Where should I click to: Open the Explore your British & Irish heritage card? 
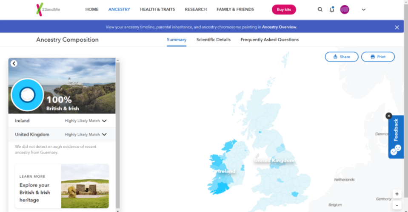click(62, 186)
